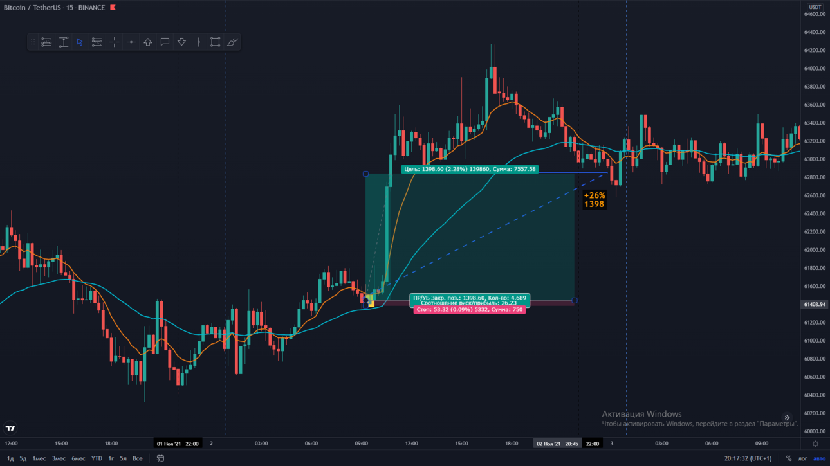The image size is (830, 466).
Task: Click the 01 Ноя '21 22:00 time marker
Action: [178, 444]
